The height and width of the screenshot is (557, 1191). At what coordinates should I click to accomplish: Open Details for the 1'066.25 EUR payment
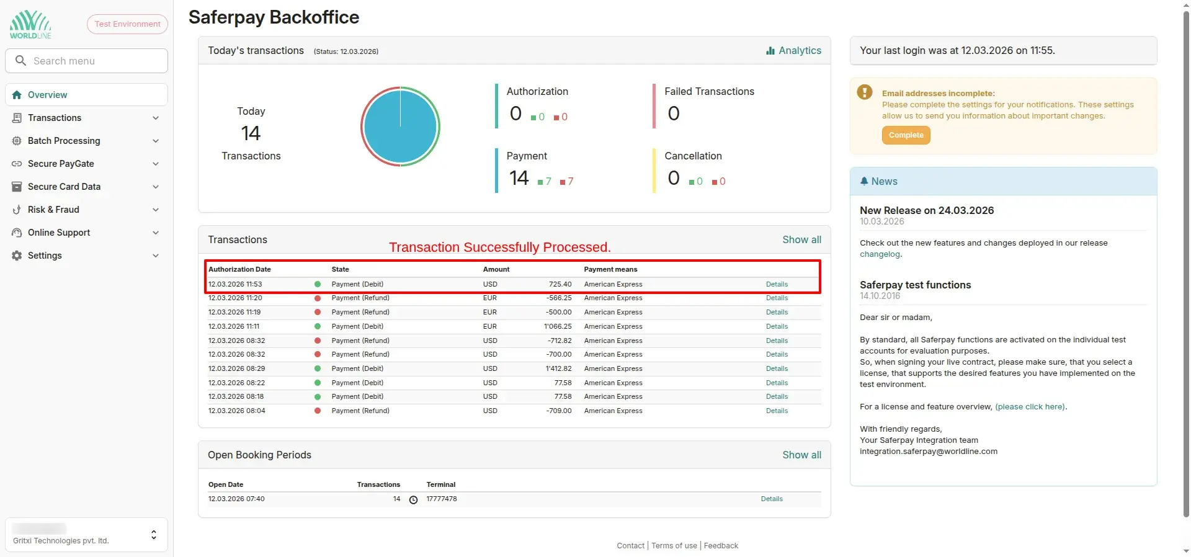777,326
